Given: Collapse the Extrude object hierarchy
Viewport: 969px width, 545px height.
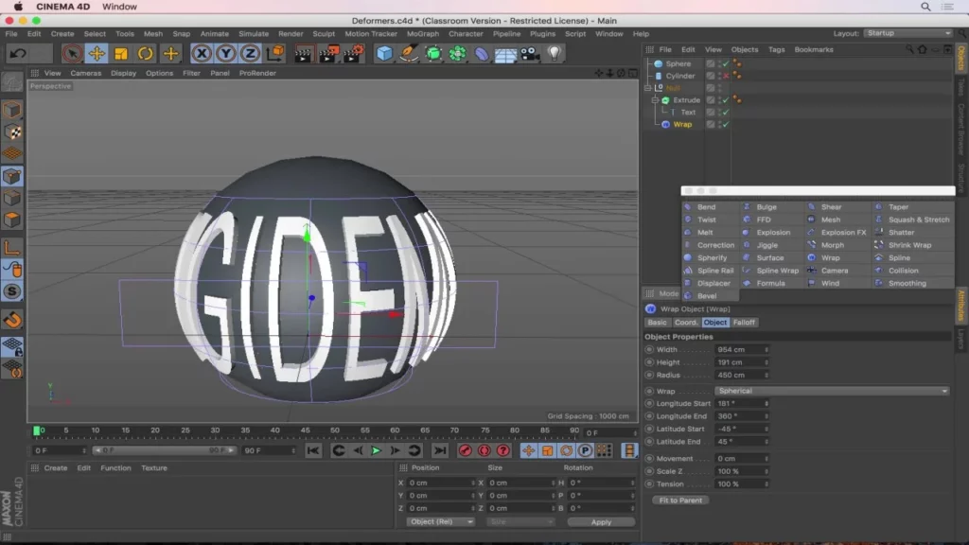Looking at the screenshot, I should (x=655, y=100).
